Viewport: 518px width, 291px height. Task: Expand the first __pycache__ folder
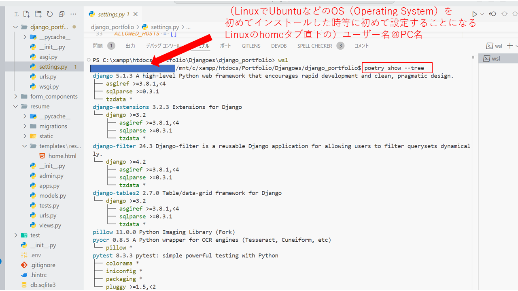pos(25,37)
